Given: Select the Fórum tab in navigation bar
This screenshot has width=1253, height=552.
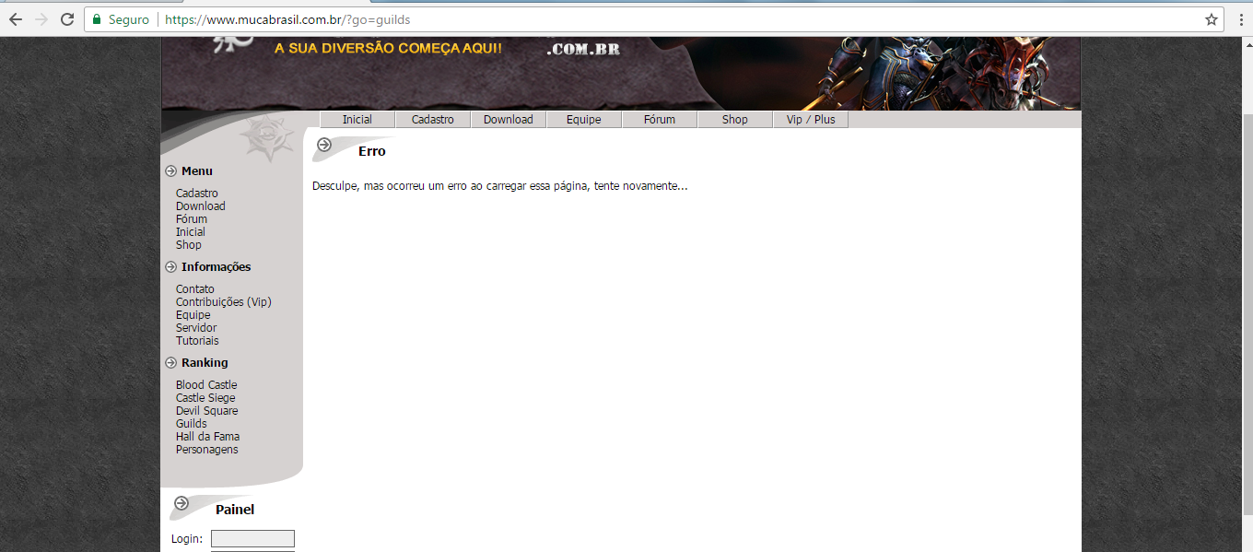Looking at the screenshot, I should [x=660, y=120].
